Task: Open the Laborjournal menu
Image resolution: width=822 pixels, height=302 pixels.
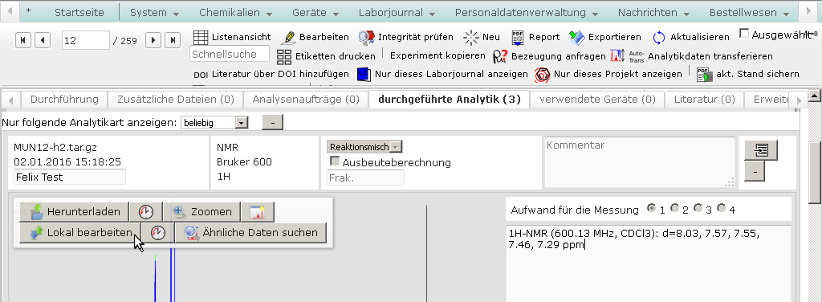Action: point(397,13)
